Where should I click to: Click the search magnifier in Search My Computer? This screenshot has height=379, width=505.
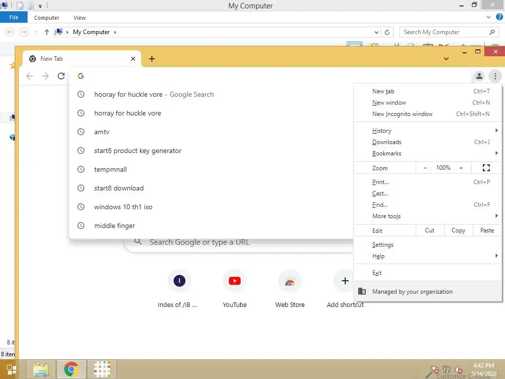492,32
